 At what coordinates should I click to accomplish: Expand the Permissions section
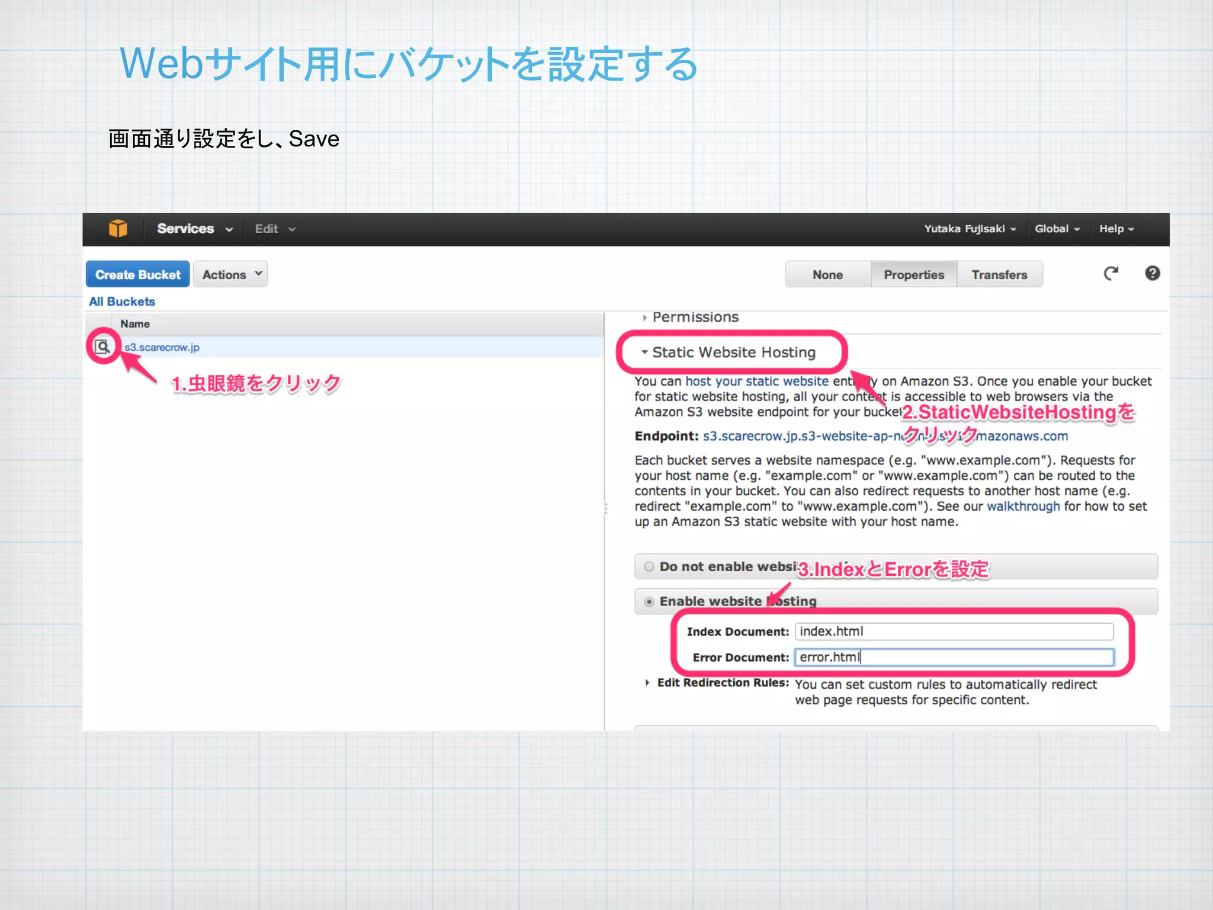(691, 317)
